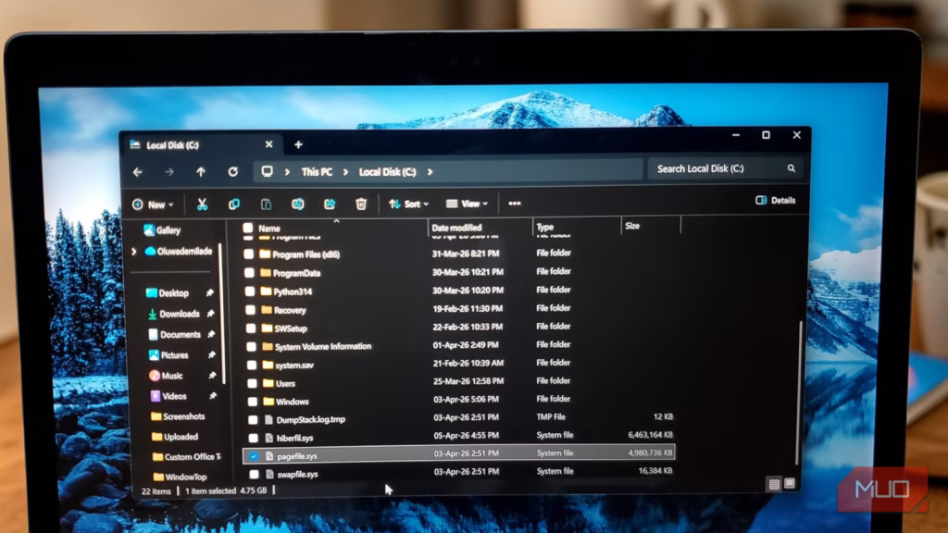Expand the New menu

point(155,205)
